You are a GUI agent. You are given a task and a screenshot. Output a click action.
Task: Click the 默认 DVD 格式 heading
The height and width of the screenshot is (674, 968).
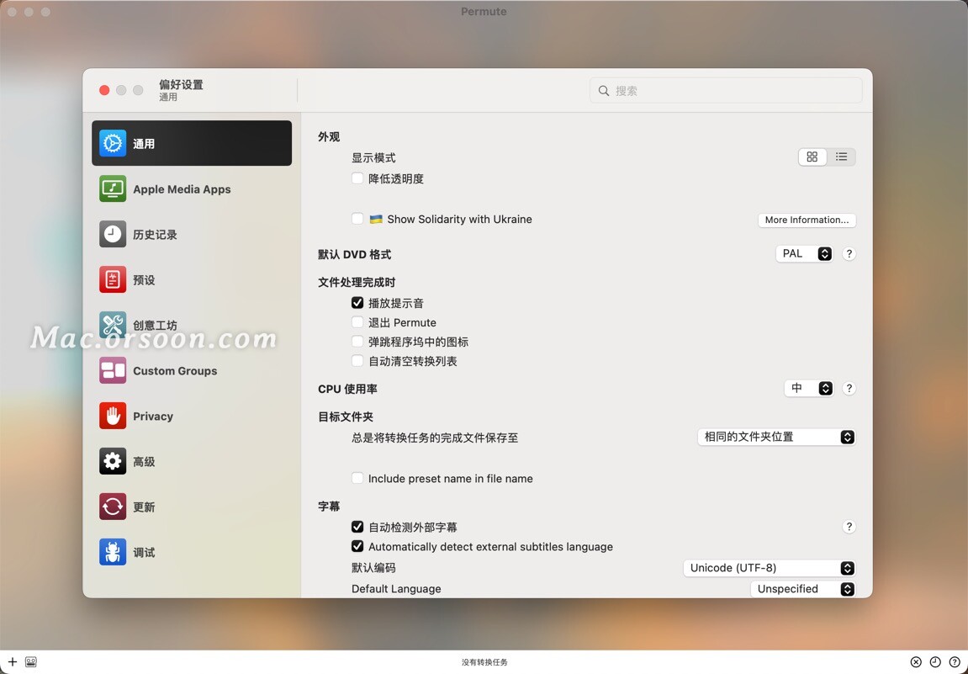click(354, 254)
